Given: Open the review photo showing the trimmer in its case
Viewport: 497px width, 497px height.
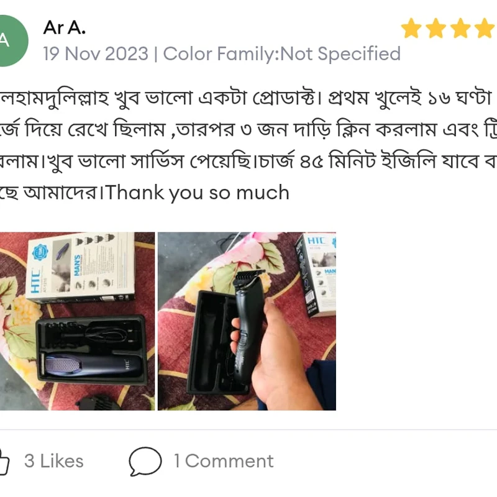Looking at the screenshot, I should click(x=77, y=321).
